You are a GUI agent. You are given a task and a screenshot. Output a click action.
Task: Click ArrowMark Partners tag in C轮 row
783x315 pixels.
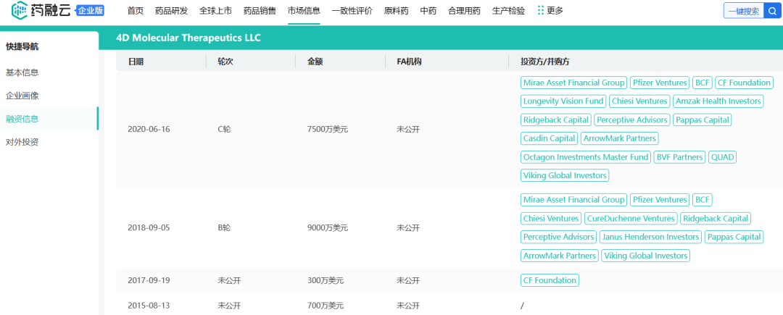[x=619, y=138]
